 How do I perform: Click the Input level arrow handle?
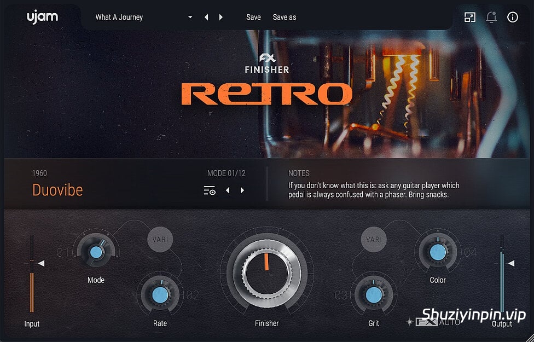(x=41, y=263)
